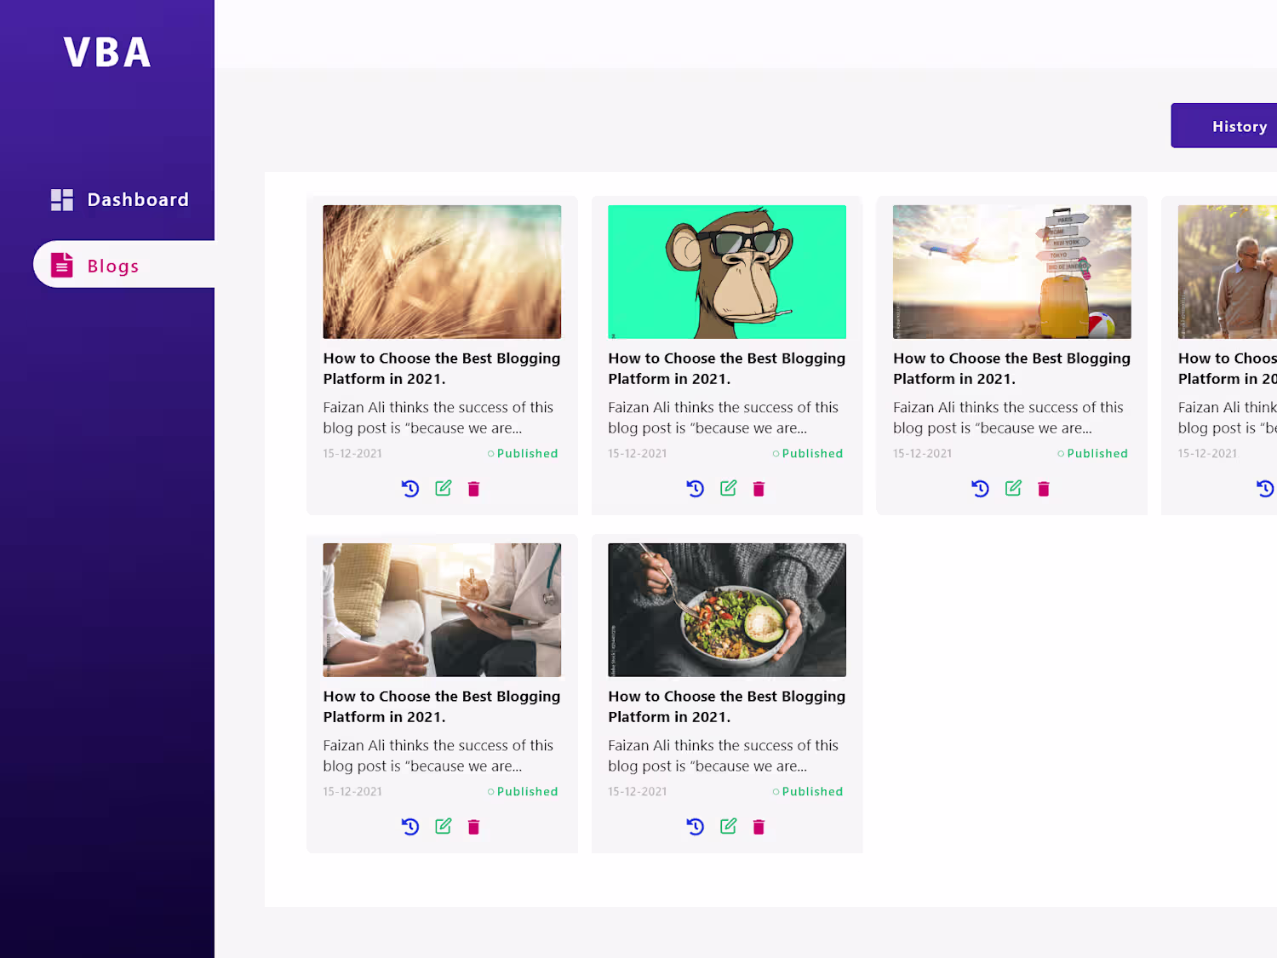This screenshot has width=1277, height=958.
Task: Open the wheat field blog thumbnail
Action: [x=442, y=272]
